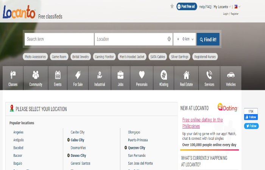Screen dimensions: 265x170
Task: Expand the My Locanto dropdown
Action: pos(222,7)
